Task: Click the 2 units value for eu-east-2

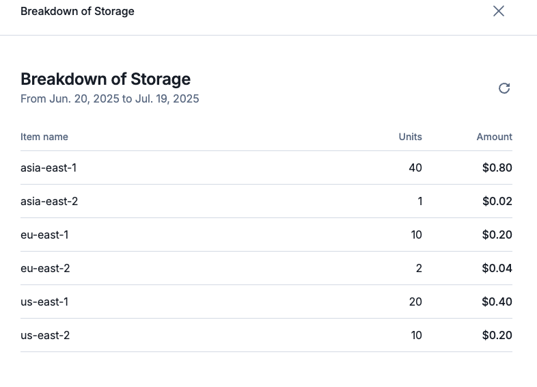Action: [419, 268]
